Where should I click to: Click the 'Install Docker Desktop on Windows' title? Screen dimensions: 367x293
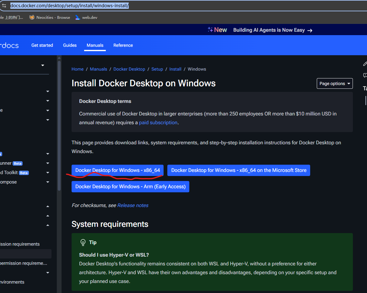pyautogui.click(x=143, y=83)
